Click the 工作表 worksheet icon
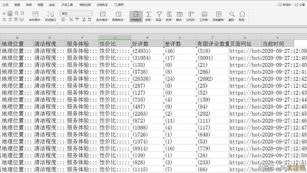This screenshot has width=307, height=173. [x=204, y=14]
